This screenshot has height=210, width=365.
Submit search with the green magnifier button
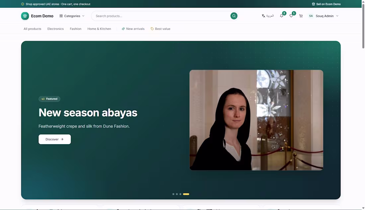[234, 16]
